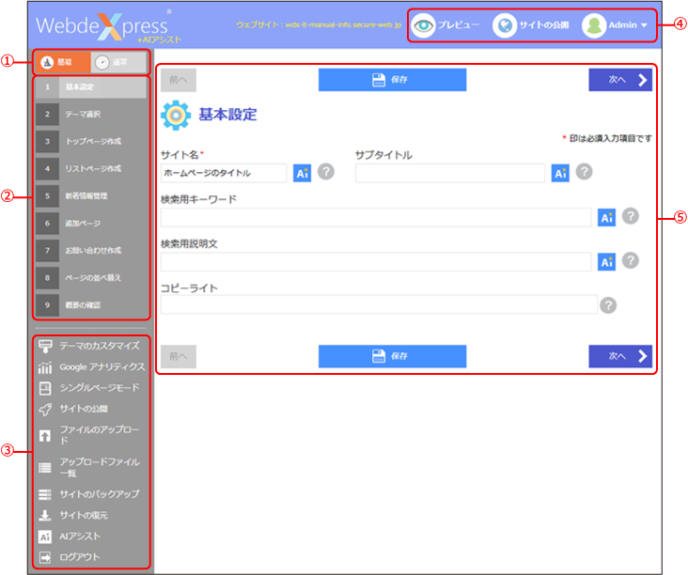Image resolution: width=688 pixels, height=575 pixels.
Task: Select step 5 新着情報管理
Action: coord(91,196)
